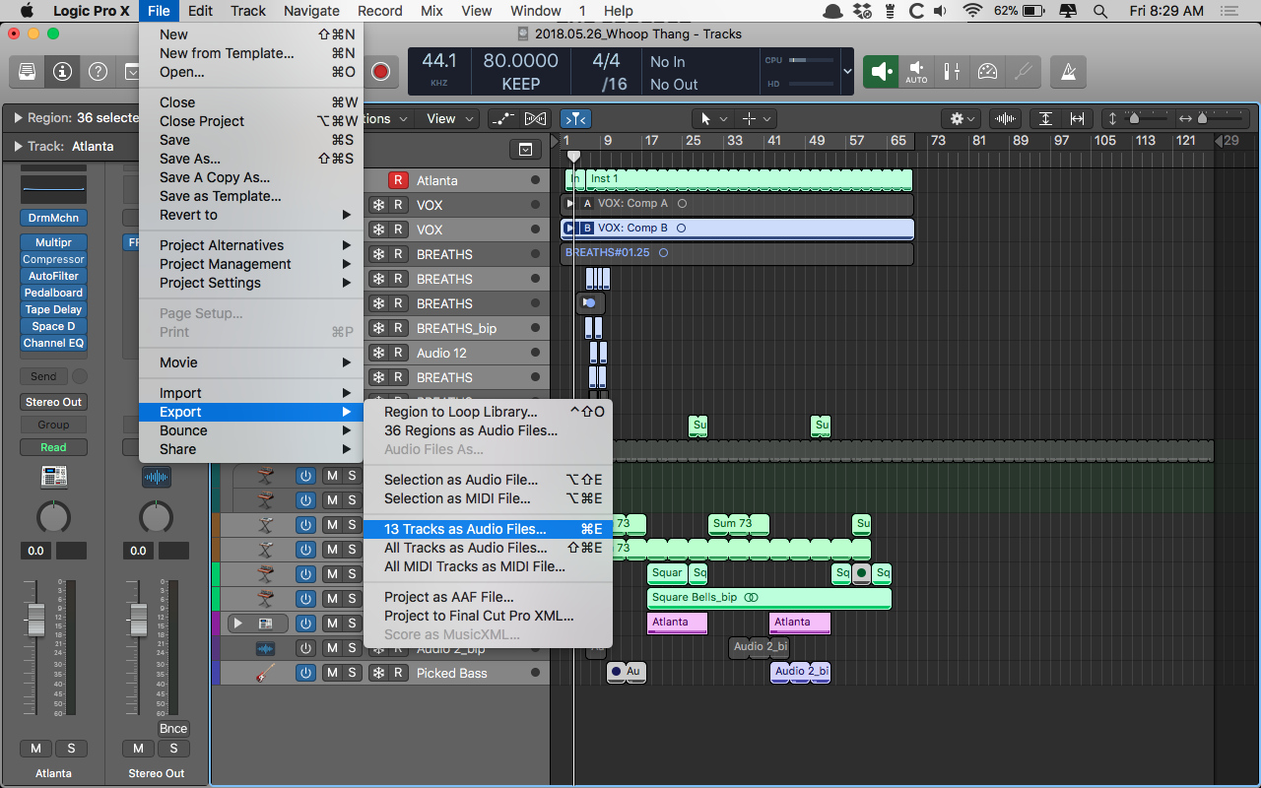Open the Mix menu in the menu bar
Screen dimensions: 1261x788
(431, 11)
